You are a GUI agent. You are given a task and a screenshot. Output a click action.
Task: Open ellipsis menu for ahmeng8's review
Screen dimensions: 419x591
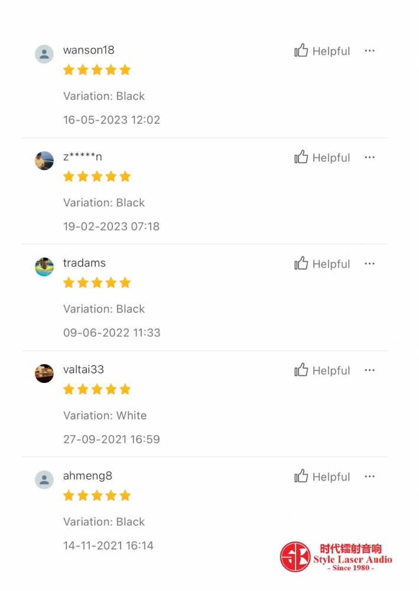point(369,476)
